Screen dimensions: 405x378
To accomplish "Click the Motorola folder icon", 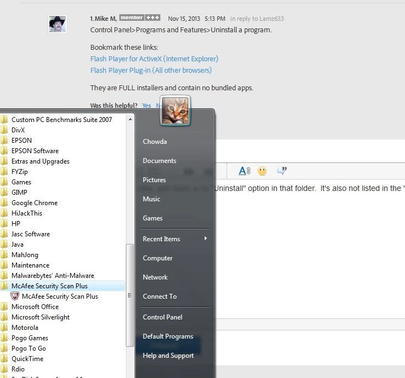I will (x=4, y=328).
